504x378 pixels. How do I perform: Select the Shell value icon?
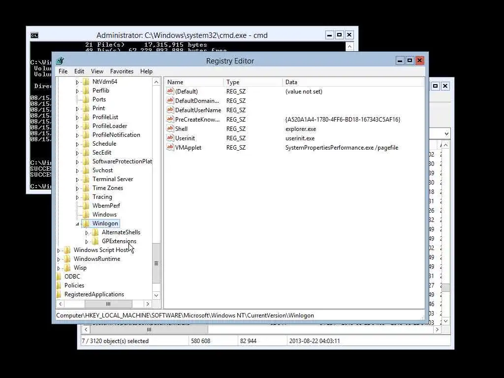pyautogui.click(x=170, y=128)
